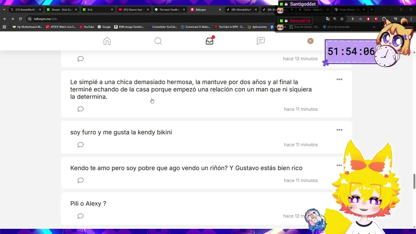This screenshot has height=234, width=416.
Task: Reply icon under the 'Pili o Alexy ?' tell
Action: 81,216
